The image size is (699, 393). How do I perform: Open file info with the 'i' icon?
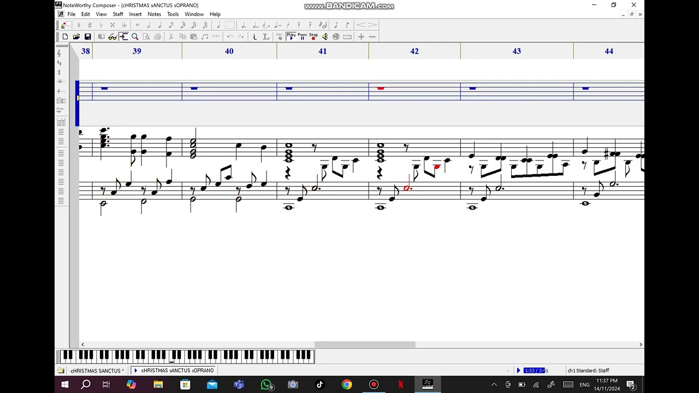click(254, 37)
